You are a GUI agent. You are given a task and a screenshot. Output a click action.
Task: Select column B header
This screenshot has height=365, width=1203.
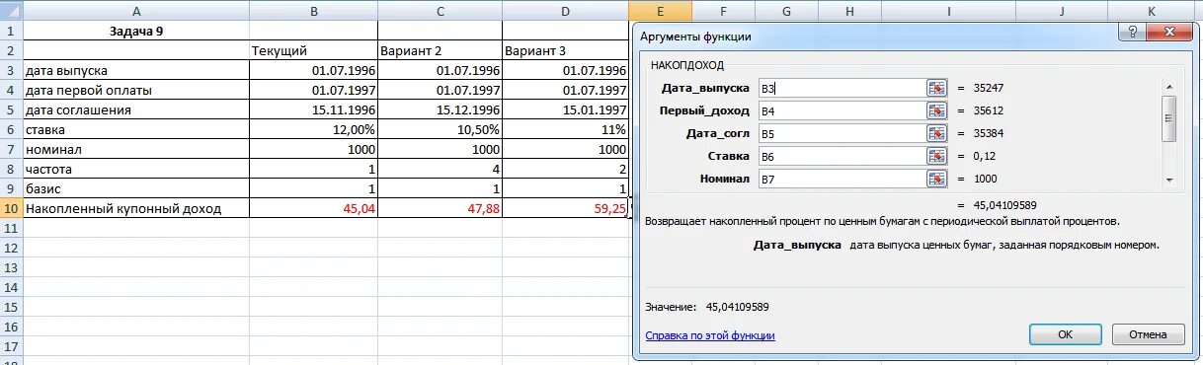point(313,10)
